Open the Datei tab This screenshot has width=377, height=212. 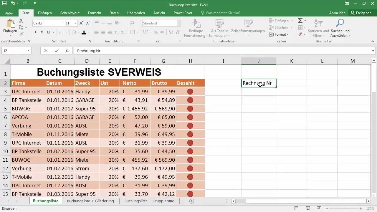pos(9,13)
